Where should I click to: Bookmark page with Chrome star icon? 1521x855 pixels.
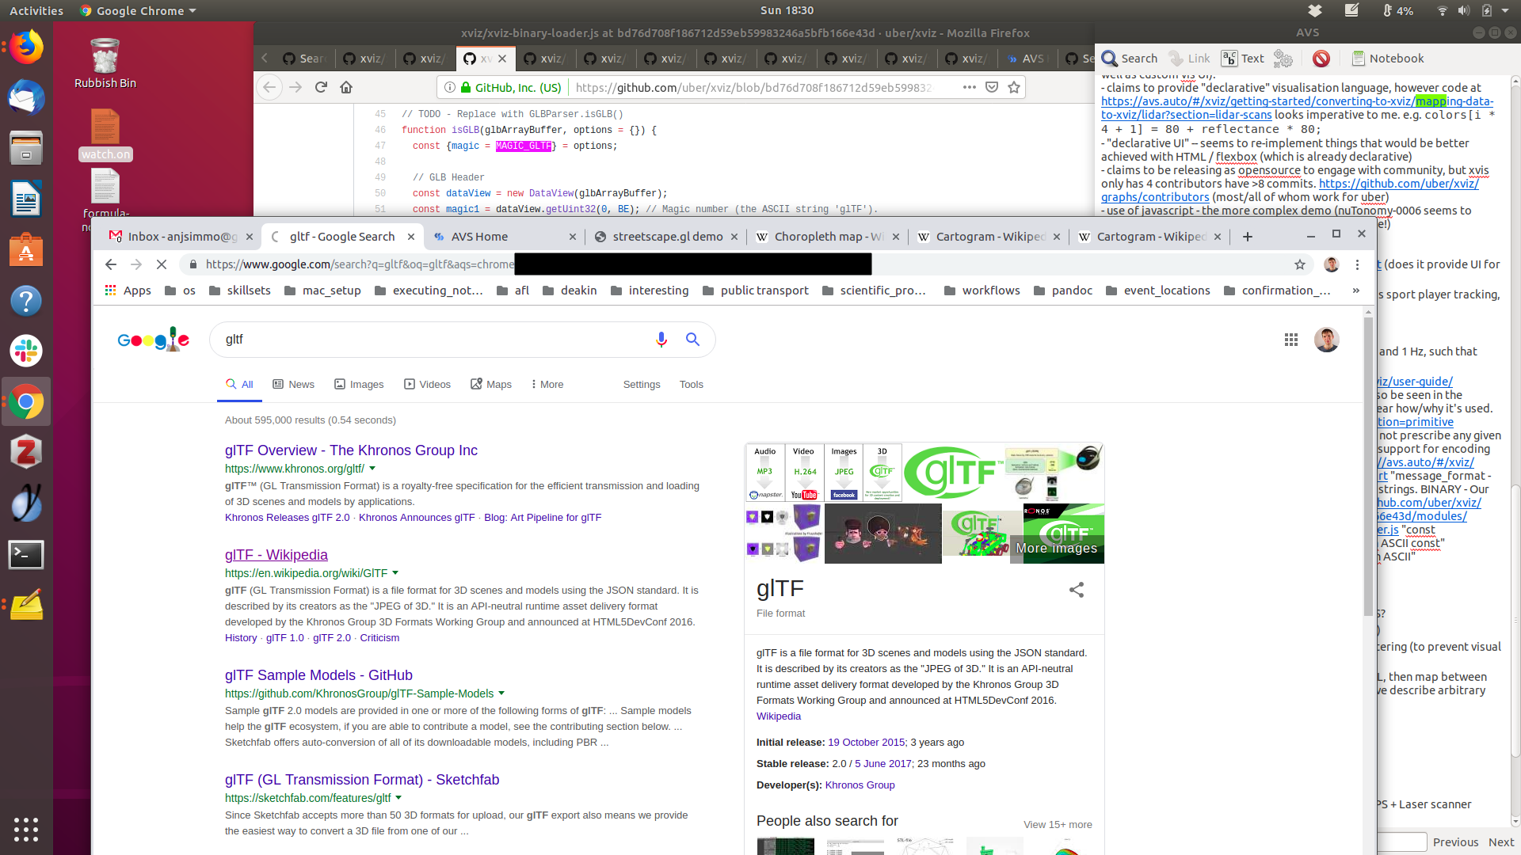(x=1299, y=264)
